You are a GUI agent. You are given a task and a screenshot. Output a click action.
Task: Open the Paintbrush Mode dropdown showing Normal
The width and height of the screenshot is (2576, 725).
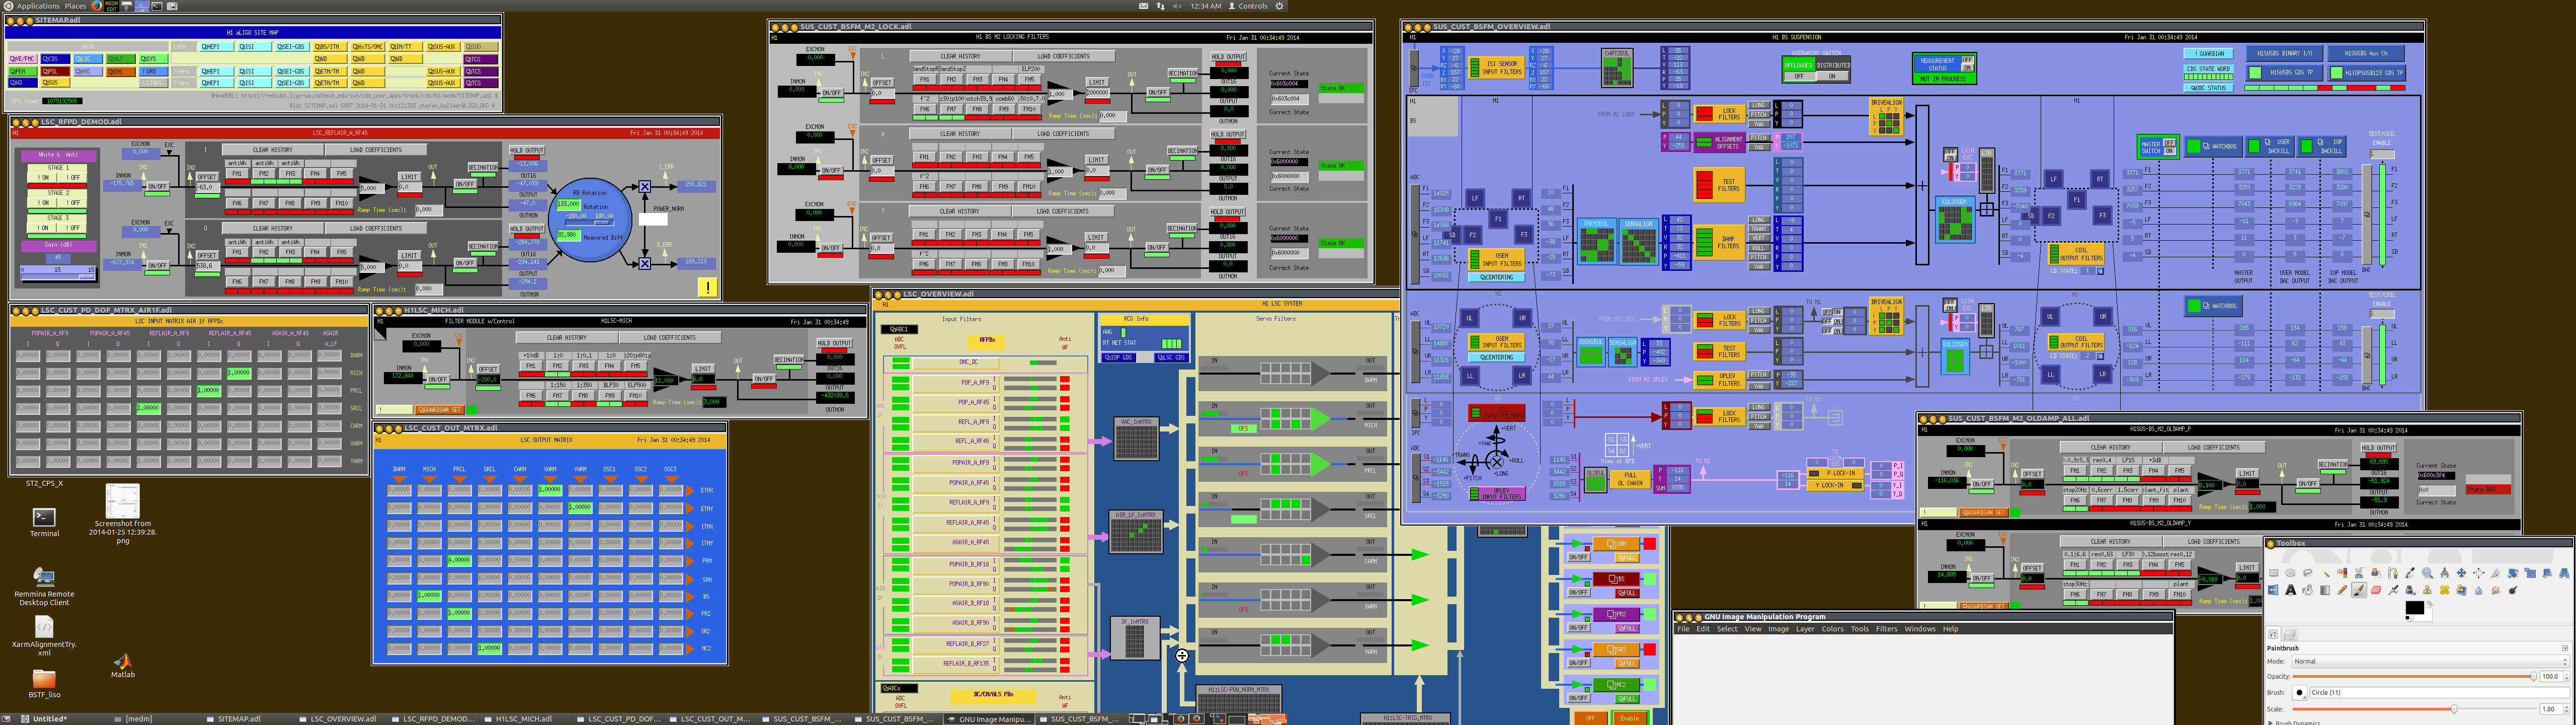click(2431, 661)
